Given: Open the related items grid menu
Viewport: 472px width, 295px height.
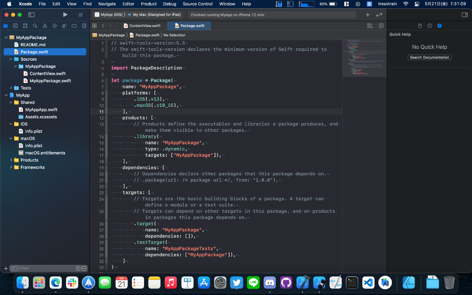Looking at the screenshot, I should pos(94,26).
